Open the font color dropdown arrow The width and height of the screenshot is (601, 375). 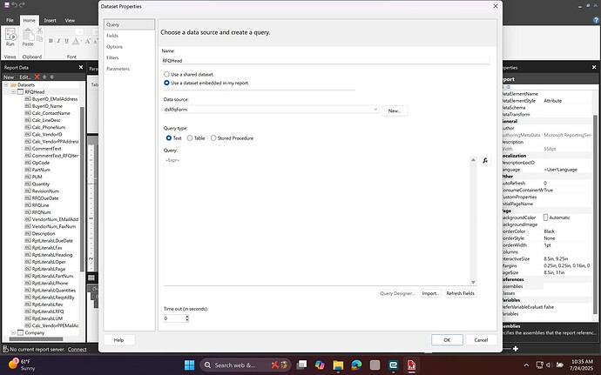pyautogui.click(x=81, y=41)
